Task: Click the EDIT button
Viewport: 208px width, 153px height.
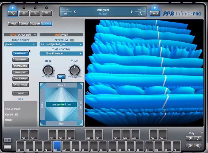Action: click(x=61, y=77)
